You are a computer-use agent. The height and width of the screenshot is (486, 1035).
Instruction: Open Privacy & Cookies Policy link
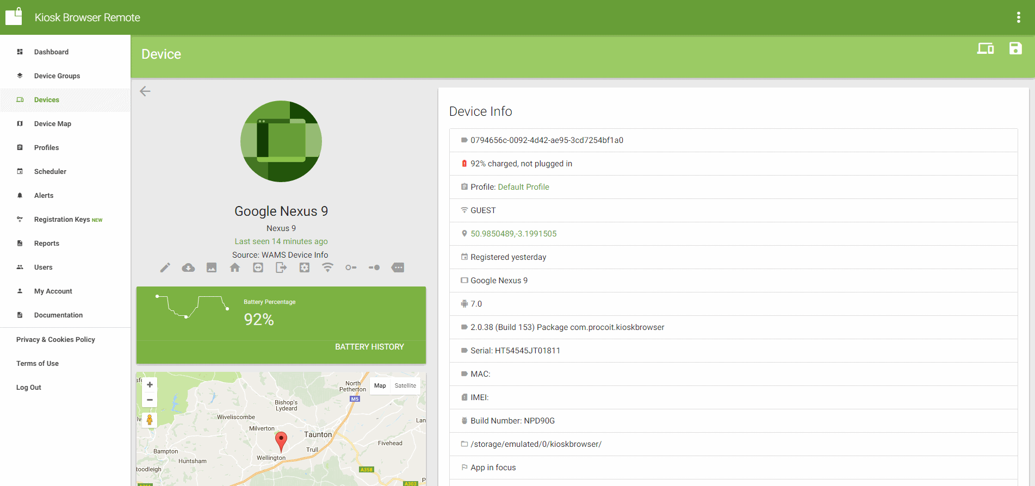click(x=55, y=340)
